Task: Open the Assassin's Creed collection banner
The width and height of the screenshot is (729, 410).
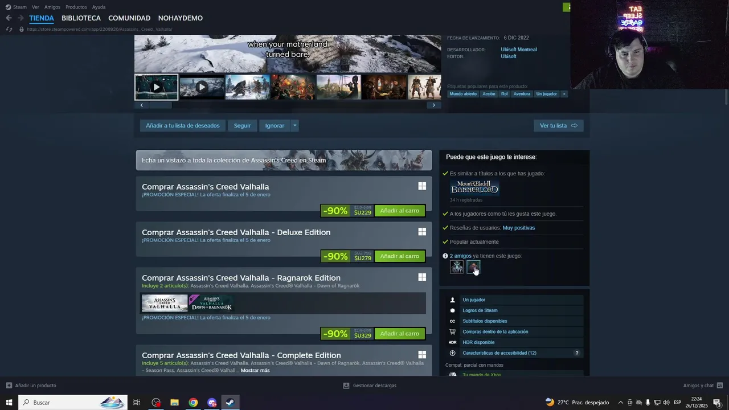Action: click(284, 160)
